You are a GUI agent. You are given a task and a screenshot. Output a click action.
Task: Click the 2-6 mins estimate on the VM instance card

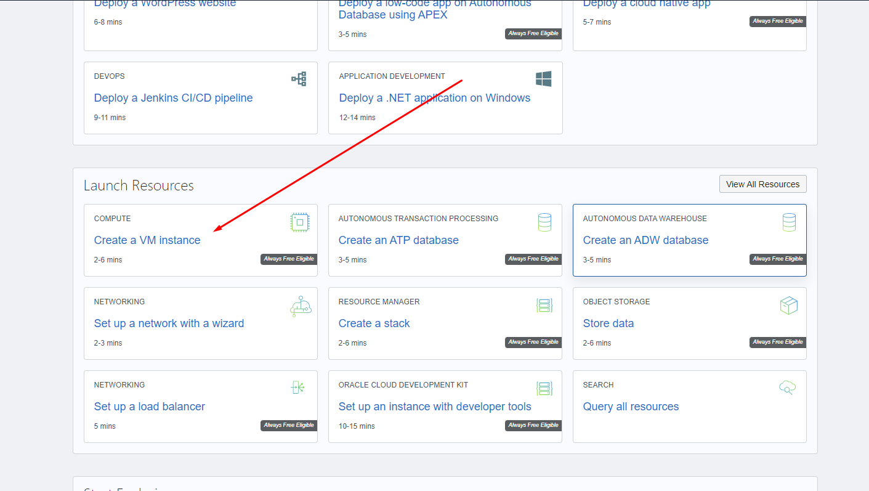[x=108, y=260]
